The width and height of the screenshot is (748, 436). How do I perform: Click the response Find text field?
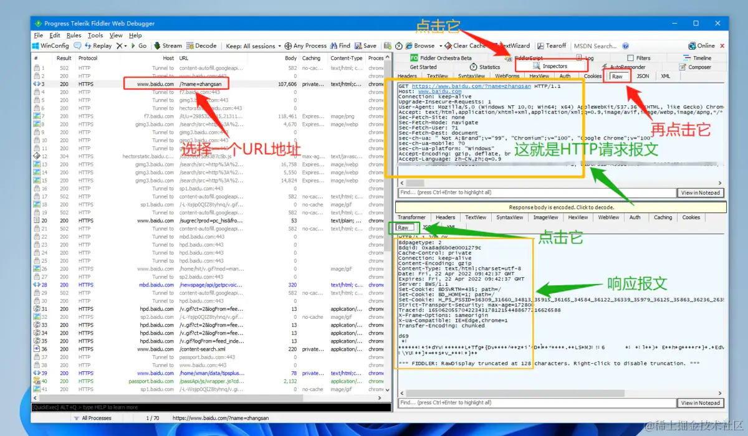click(x=536, y=403)
